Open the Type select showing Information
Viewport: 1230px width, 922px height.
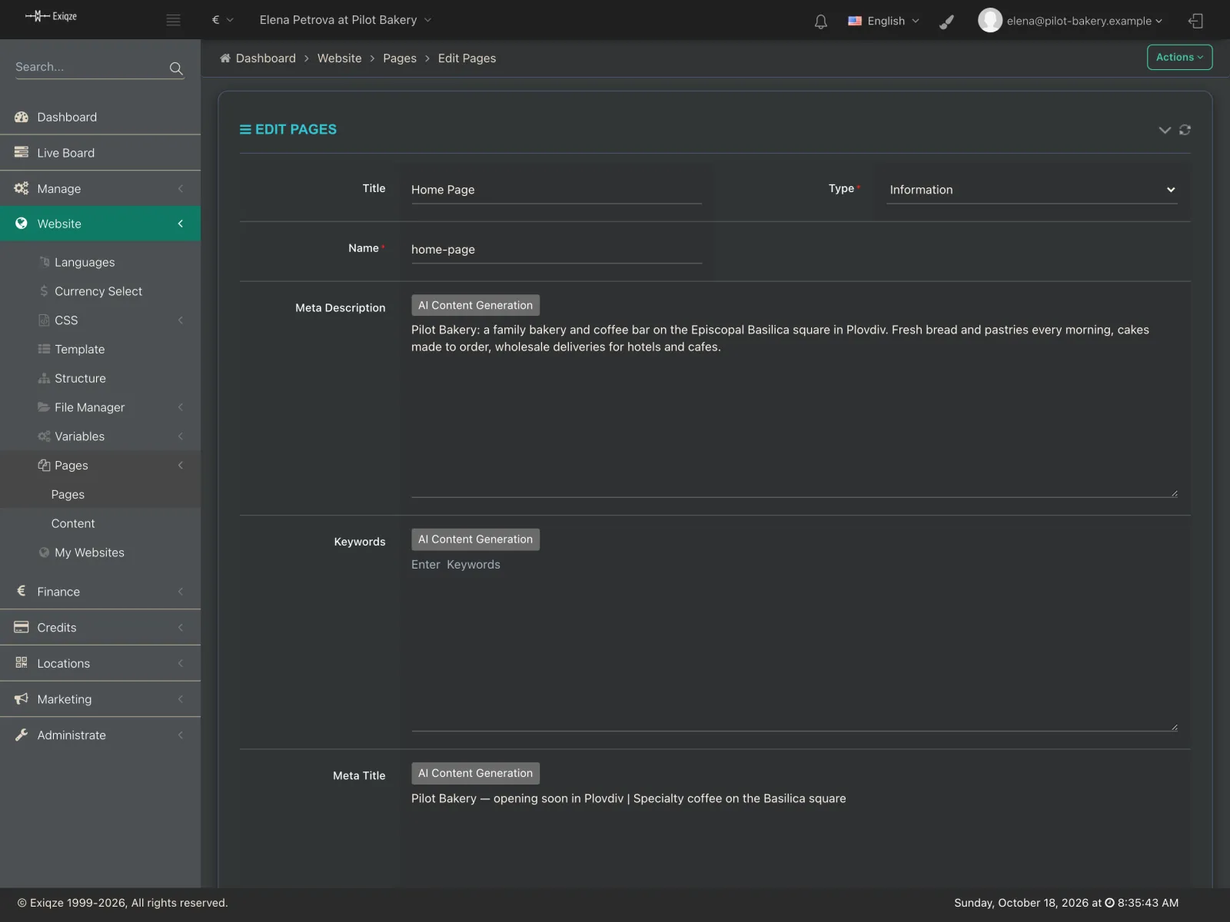pos(1032,190)
